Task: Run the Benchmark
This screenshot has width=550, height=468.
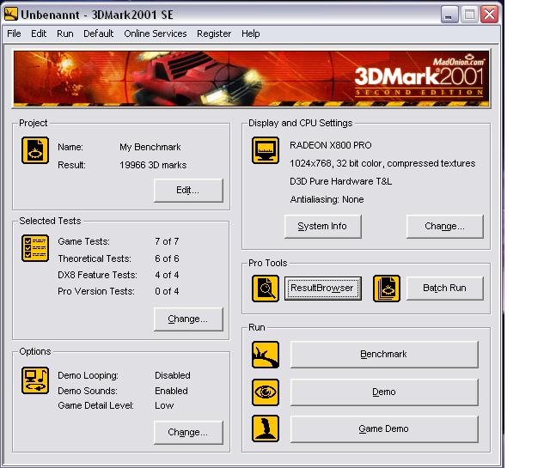Action: pyautogui.click(x=384, y=355)
